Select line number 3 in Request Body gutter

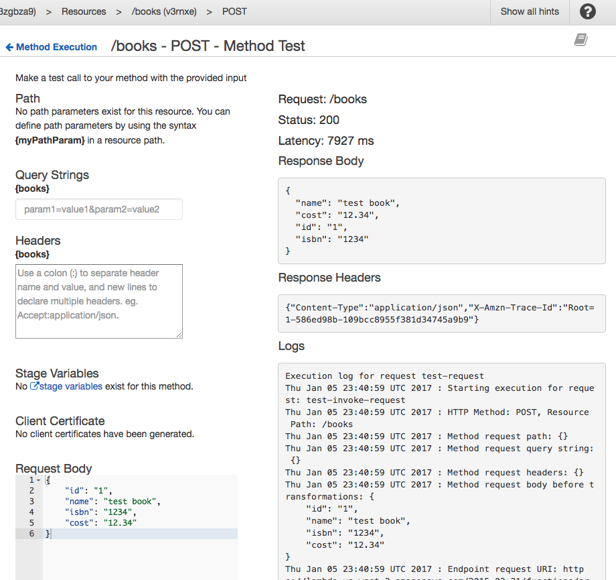31,501
